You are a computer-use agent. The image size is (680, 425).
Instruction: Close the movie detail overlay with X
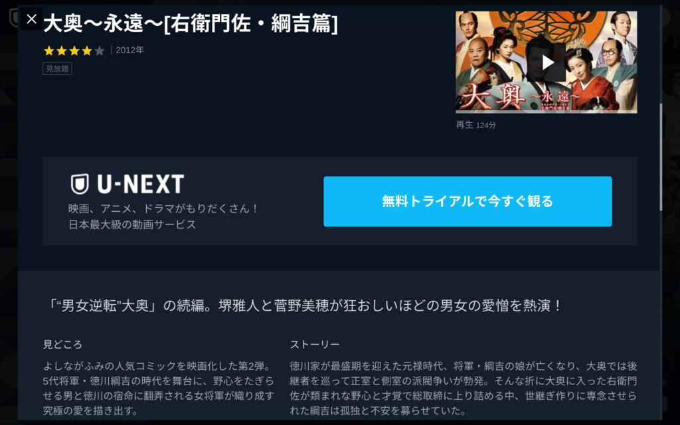pos(31,19)
